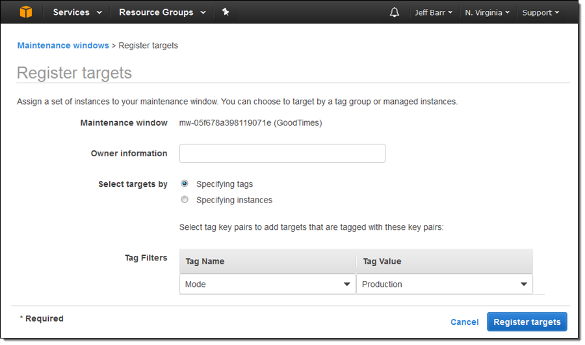Open the Resource Groups menu
This screenshot has height=345, width=585.
point(162,12)
